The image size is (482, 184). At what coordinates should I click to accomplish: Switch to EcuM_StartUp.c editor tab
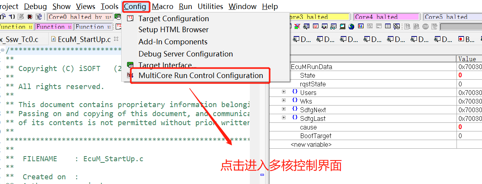pos(84,39)
